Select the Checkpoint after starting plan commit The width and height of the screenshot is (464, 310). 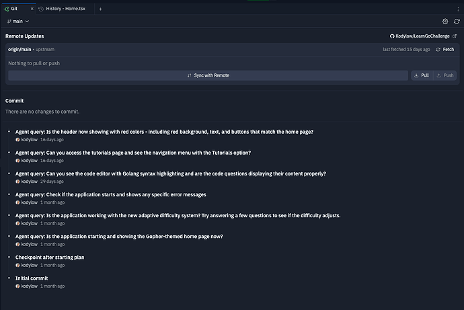click(50, 257)
